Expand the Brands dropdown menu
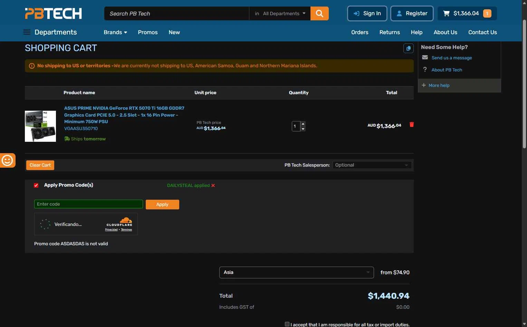This screenshot has height=327, width=527. 115,32
